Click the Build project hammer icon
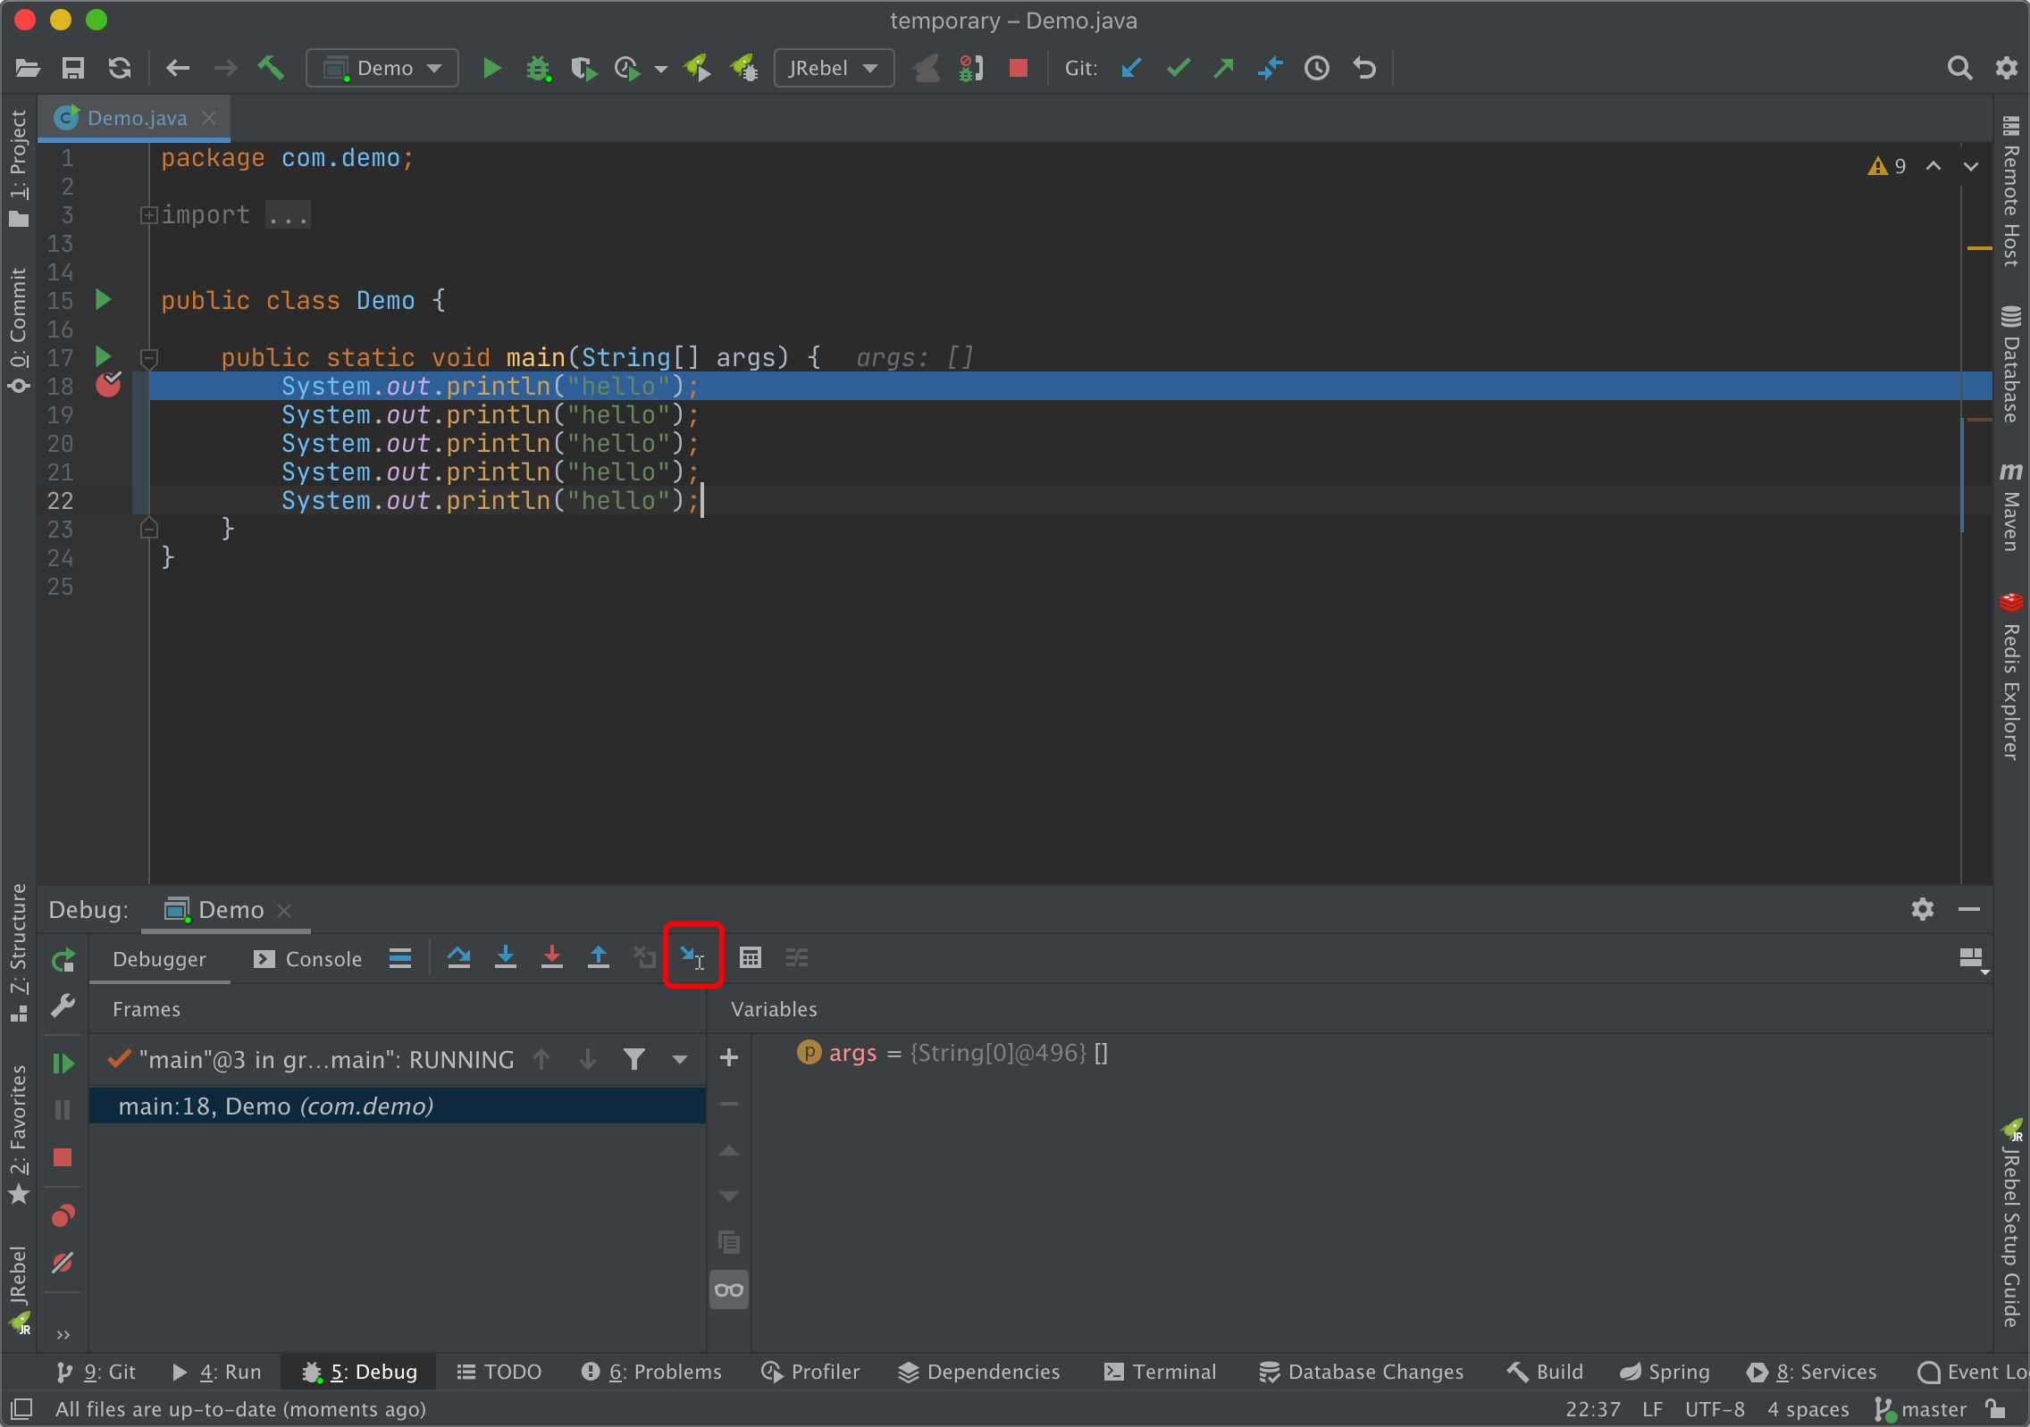The image size is (2030, 1427). [271, 68]
